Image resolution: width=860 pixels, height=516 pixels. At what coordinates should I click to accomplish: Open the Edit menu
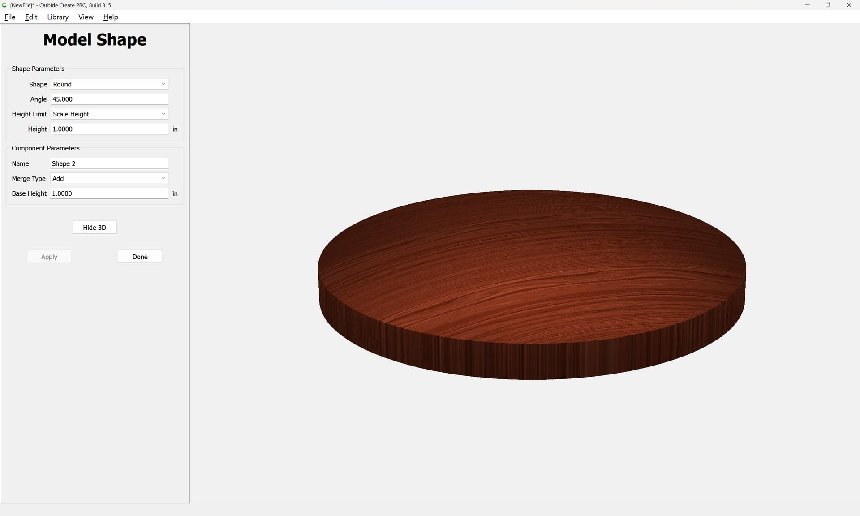click(31, 17)
